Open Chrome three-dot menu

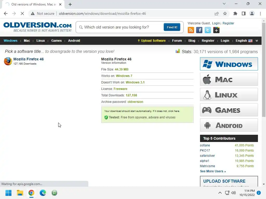click(260, 13)
